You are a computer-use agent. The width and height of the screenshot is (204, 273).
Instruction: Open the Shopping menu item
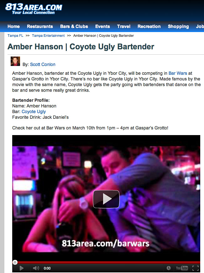coord(178,26)
